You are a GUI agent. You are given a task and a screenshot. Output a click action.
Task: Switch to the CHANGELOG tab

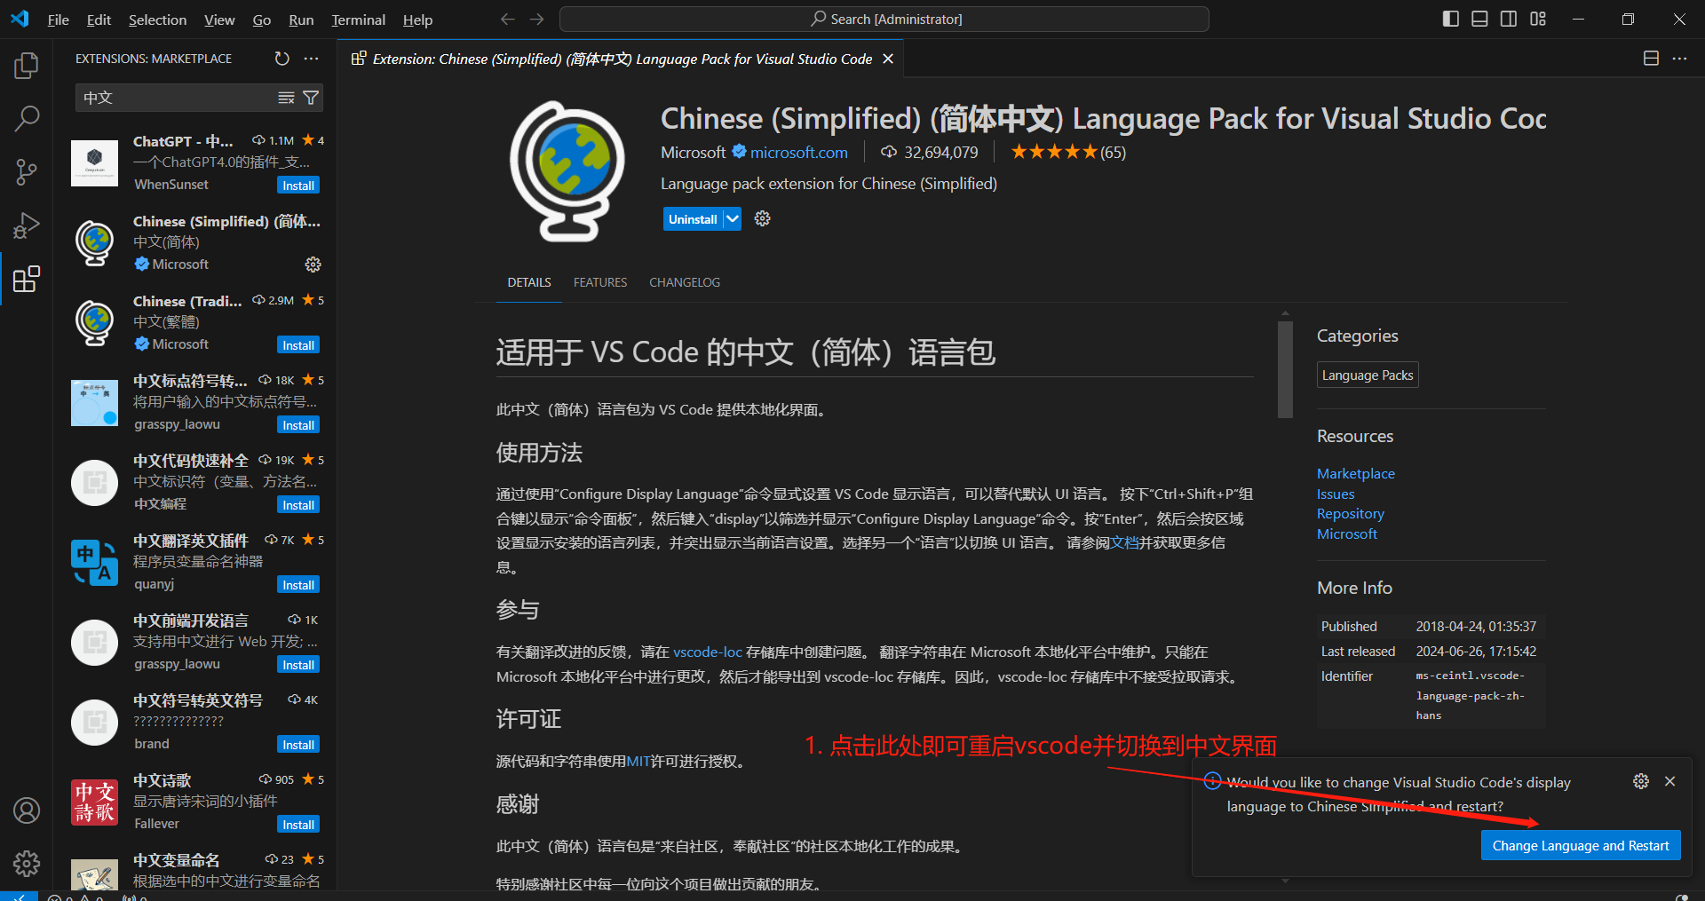tap(685, 282)
